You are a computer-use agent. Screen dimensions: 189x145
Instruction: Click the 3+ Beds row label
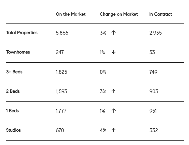tap(14, 72)
